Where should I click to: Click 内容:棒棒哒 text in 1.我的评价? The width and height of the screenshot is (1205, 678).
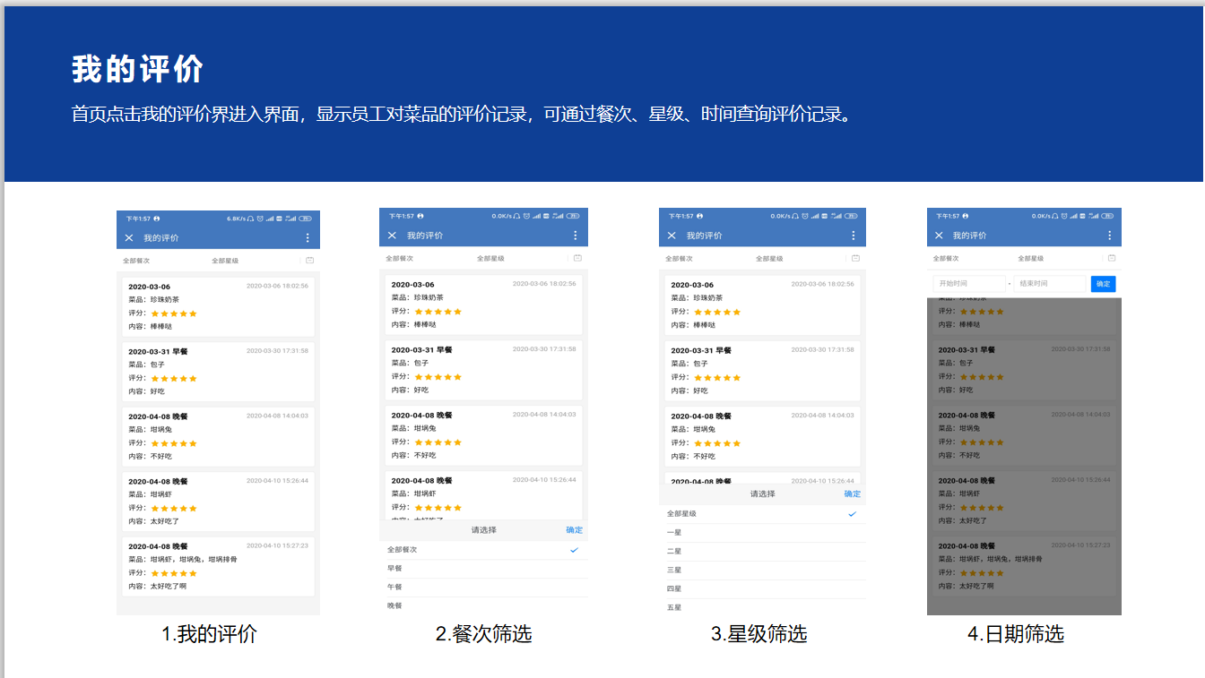point(150,327)
